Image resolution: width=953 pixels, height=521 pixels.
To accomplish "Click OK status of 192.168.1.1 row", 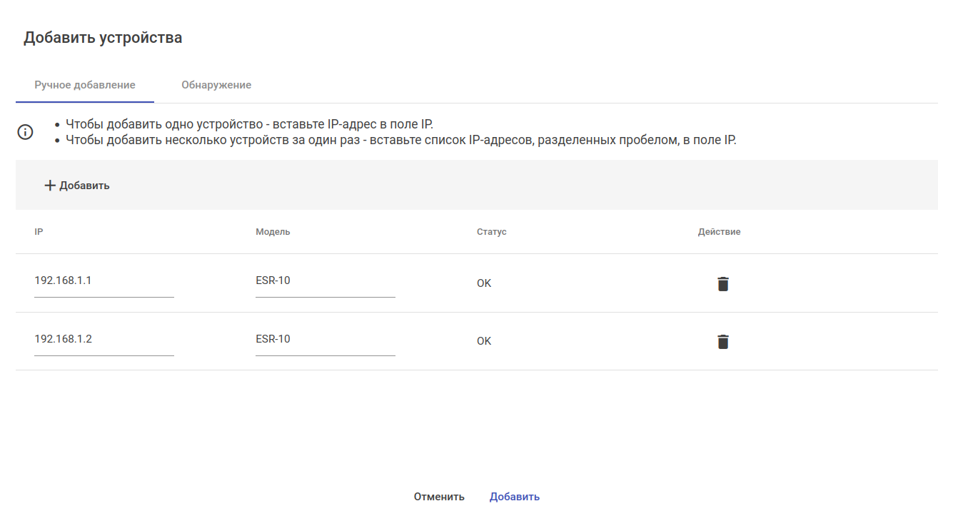I will coord(484,283).
